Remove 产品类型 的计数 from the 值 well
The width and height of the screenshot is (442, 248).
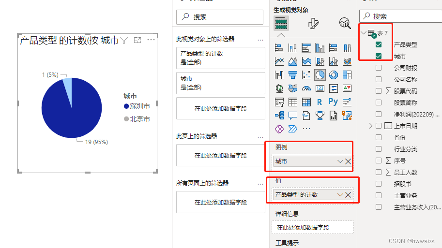348,195
